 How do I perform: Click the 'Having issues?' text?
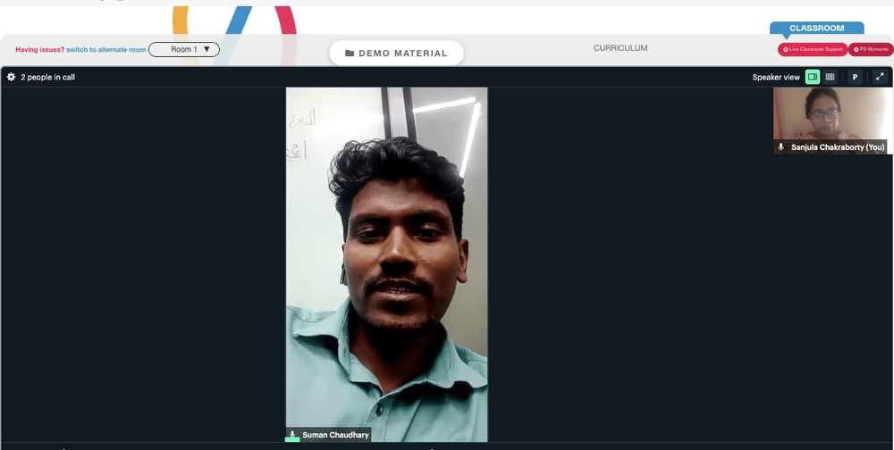pyautogui.click(x=40, y=50)
